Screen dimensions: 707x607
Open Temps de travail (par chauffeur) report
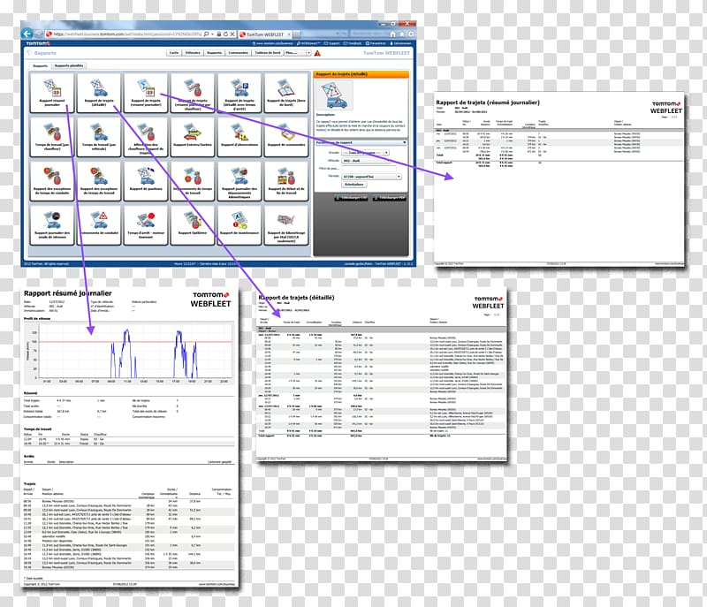52,137
